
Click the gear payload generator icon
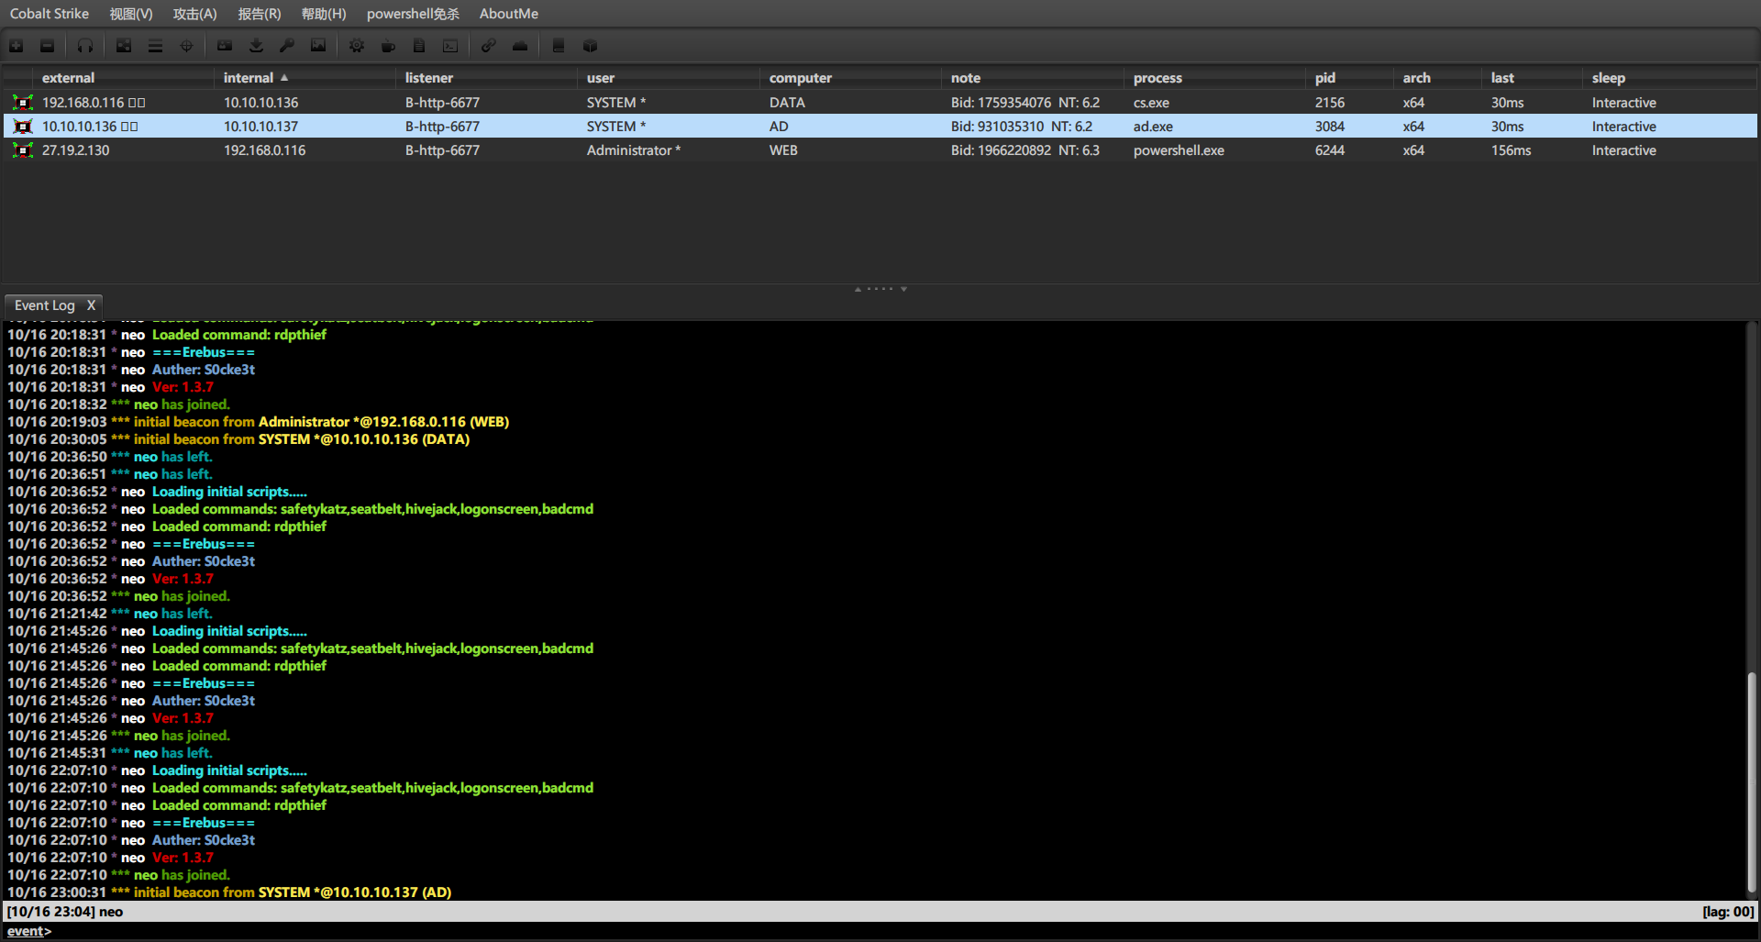[357, 46]
